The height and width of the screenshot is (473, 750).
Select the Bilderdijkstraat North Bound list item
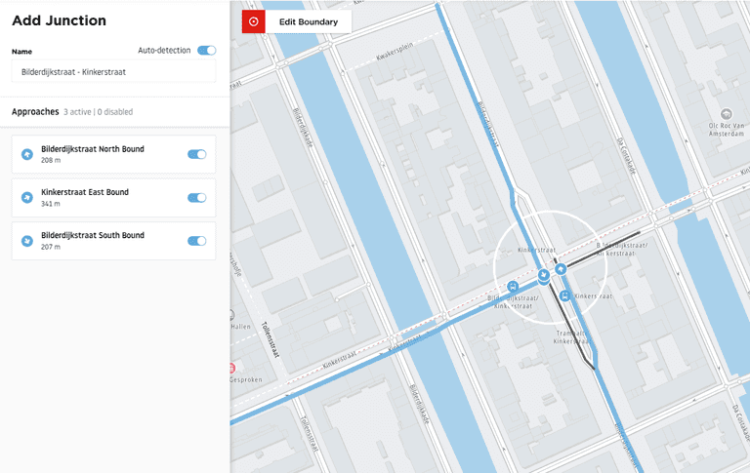(98, 154)
